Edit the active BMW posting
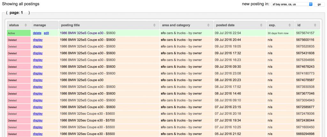327x137 pixels. [x=46, y=33]
